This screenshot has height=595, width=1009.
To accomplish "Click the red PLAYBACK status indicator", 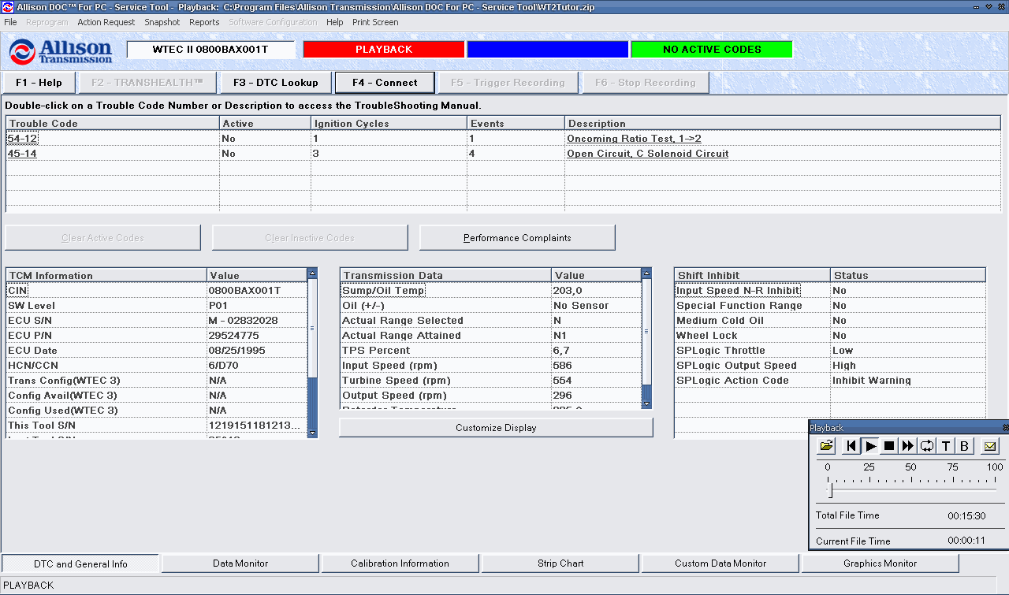I will tap(384, 50).
